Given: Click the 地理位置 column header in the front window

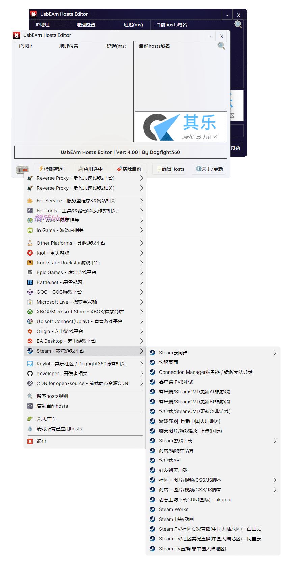Looking at the screenshot, I should coord(69,46).
